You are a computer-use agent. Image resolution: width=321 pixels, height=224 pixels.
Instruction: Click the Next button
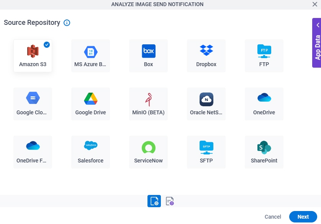(303, 217)
